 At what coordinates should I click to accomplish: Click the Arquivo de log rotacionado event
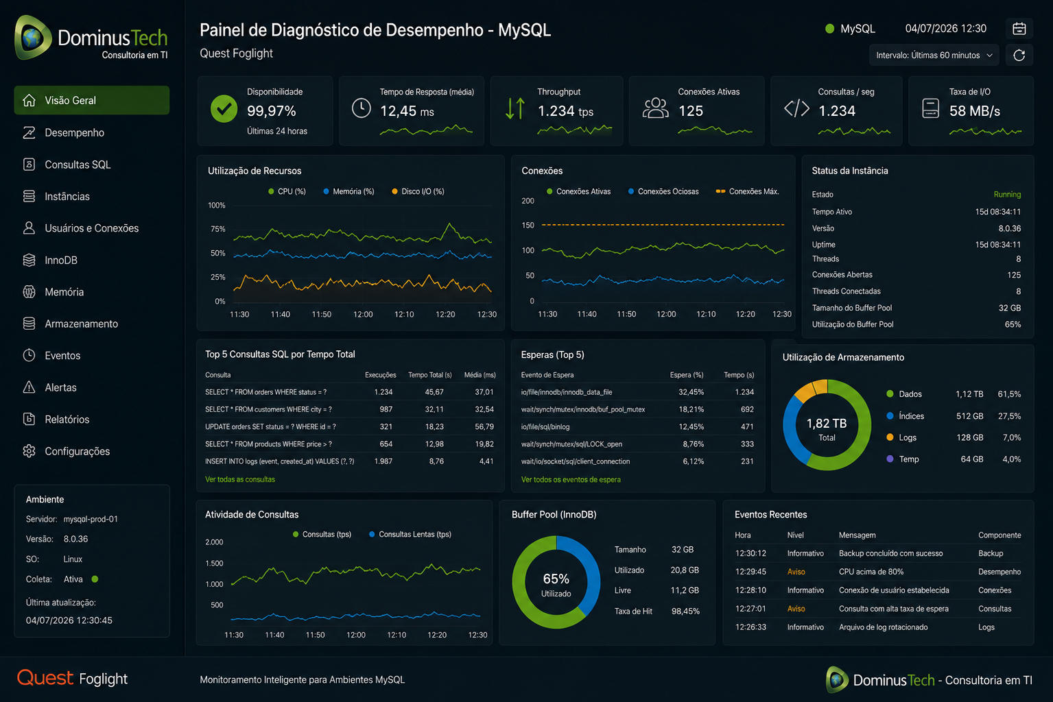(877, 627)
